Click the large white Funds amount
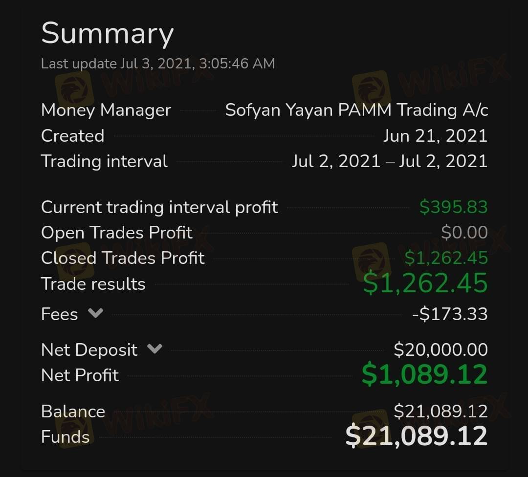Viewport: 528px width, 477px height. point(416,436)
